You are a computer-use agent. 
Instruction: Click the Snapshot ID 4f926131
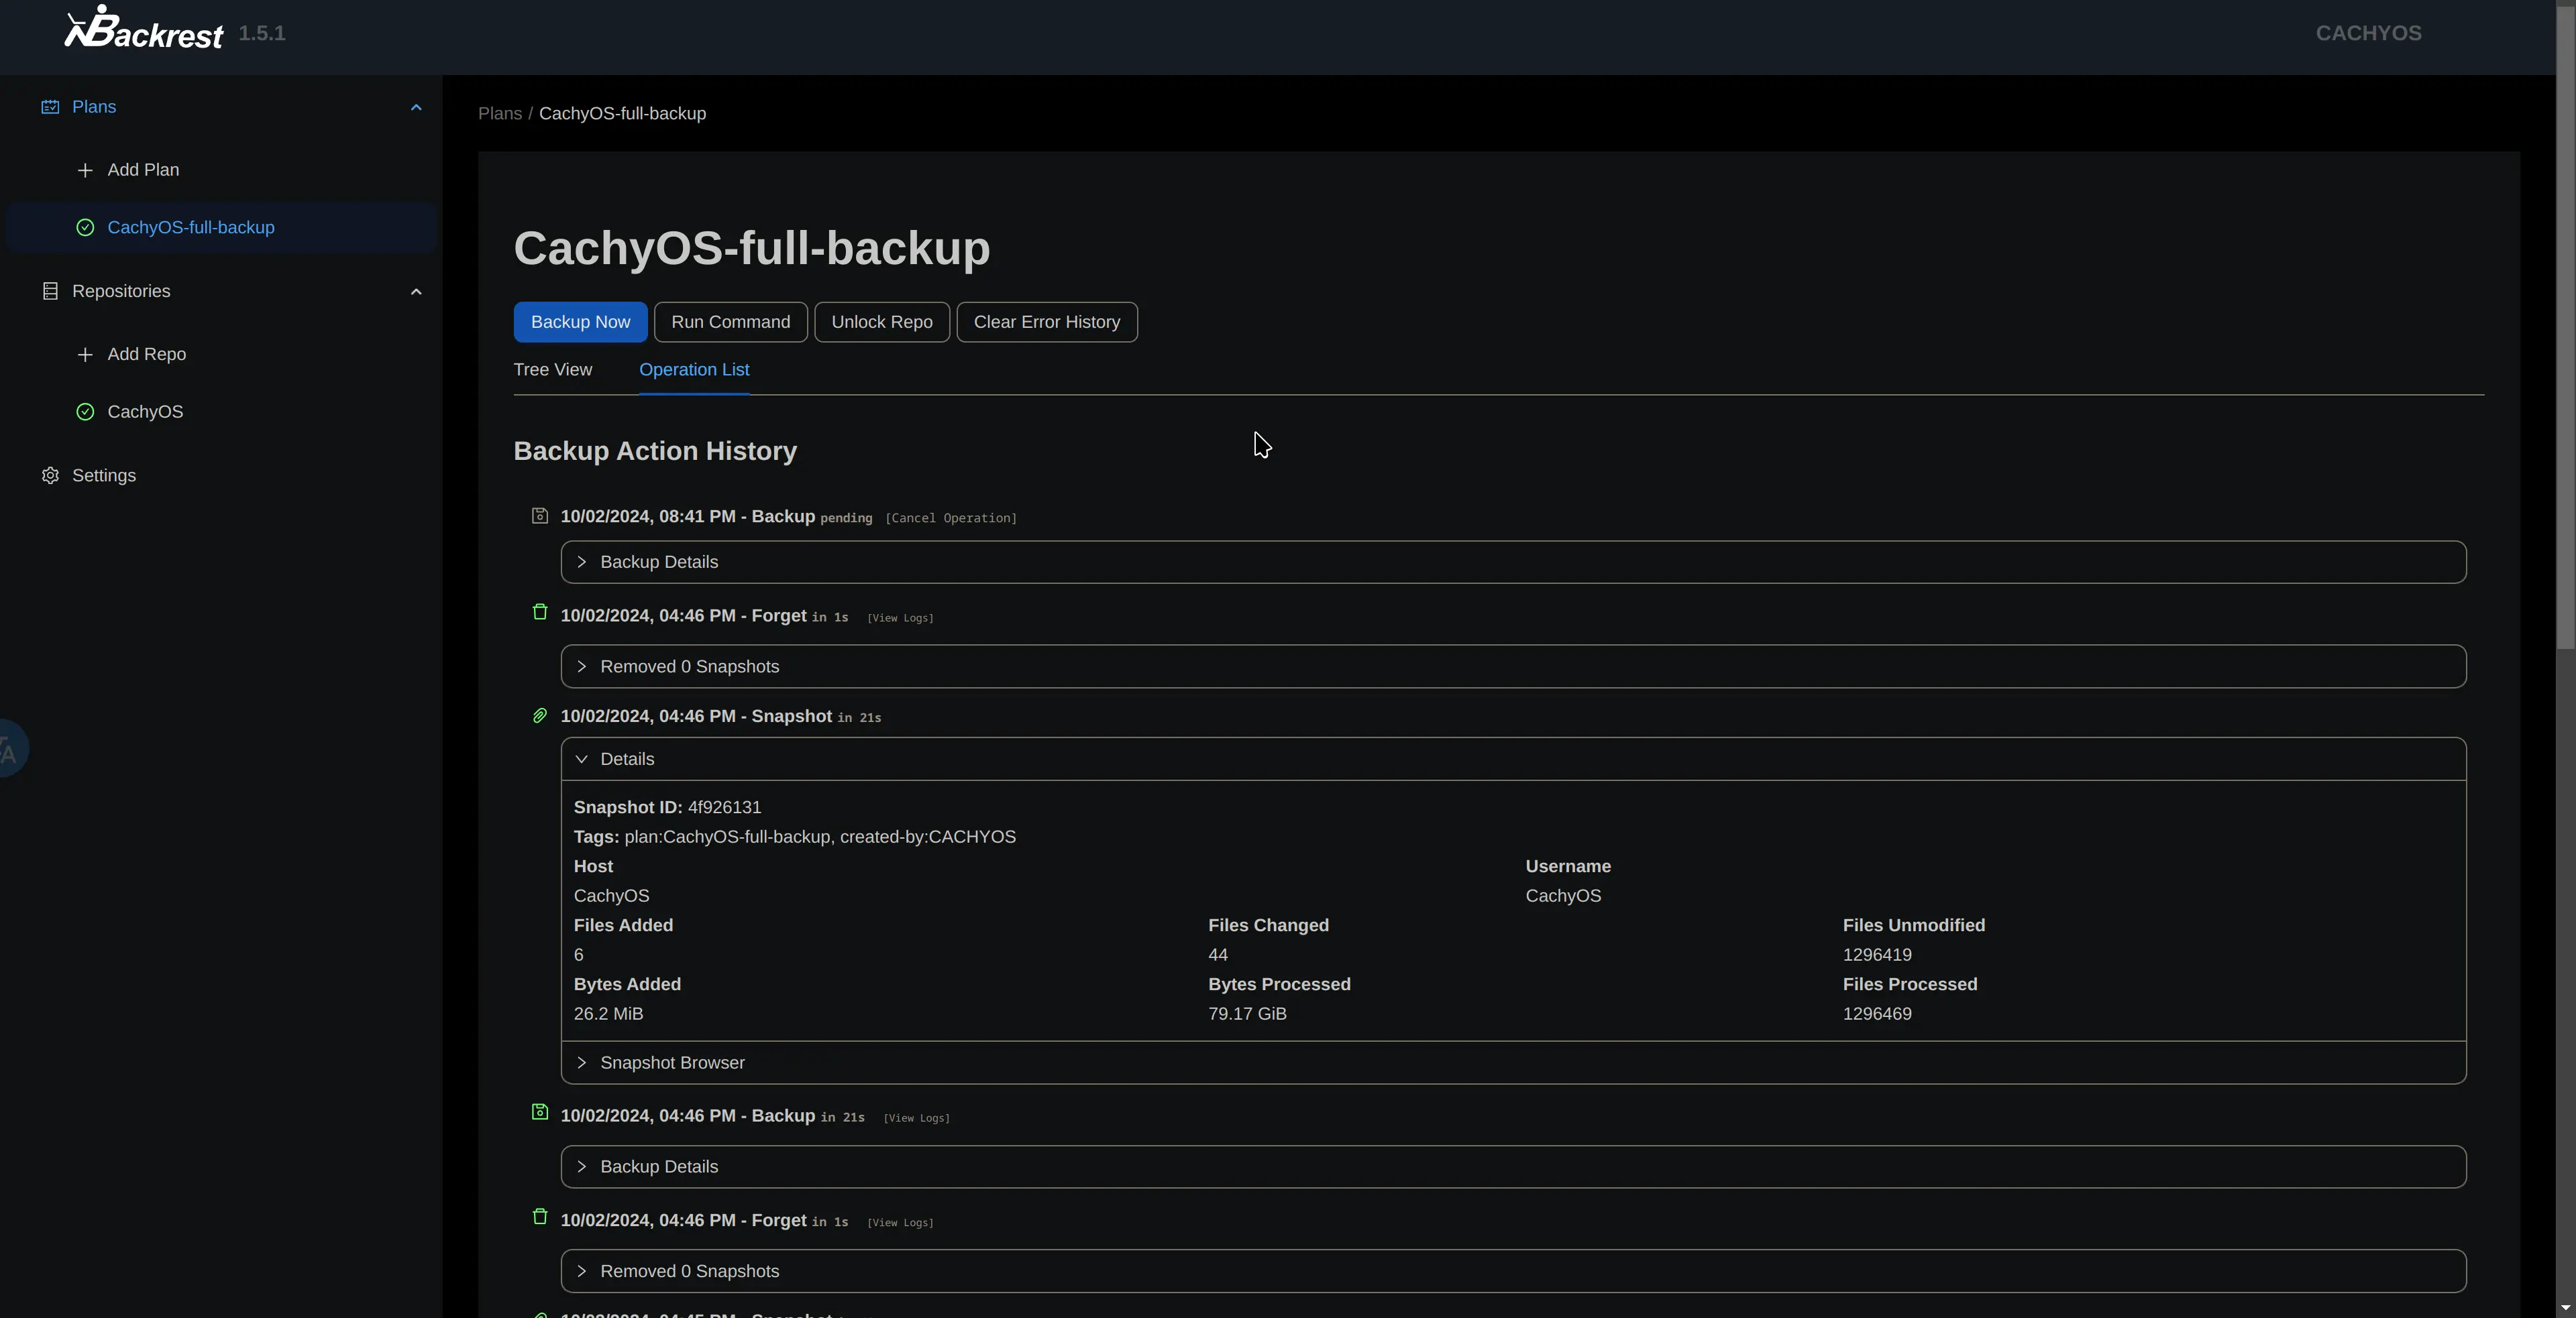724,807
